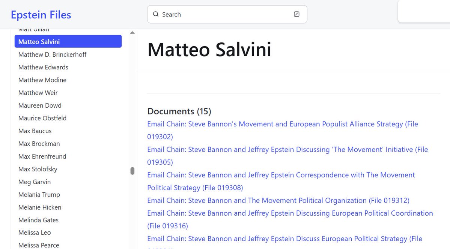Screen dimensions: 450x249
Task: Open European Political Coordination File 019316 link
Action: (x=290, y=219)
